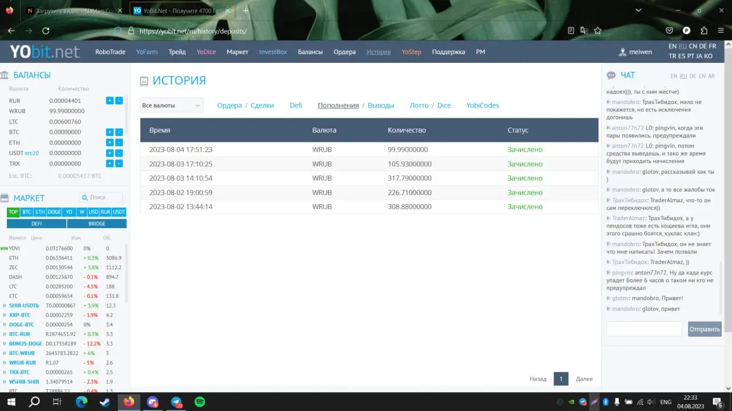732x411 pixels.
Task: Open the Сделки history link
Action: pos(262,105)
